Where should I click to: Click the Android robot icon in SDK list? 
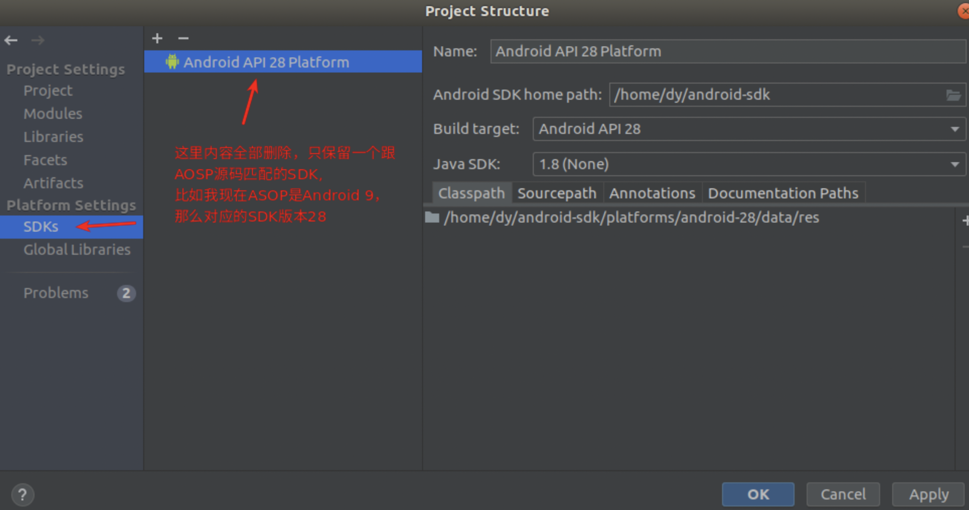[x=172, y=62]
